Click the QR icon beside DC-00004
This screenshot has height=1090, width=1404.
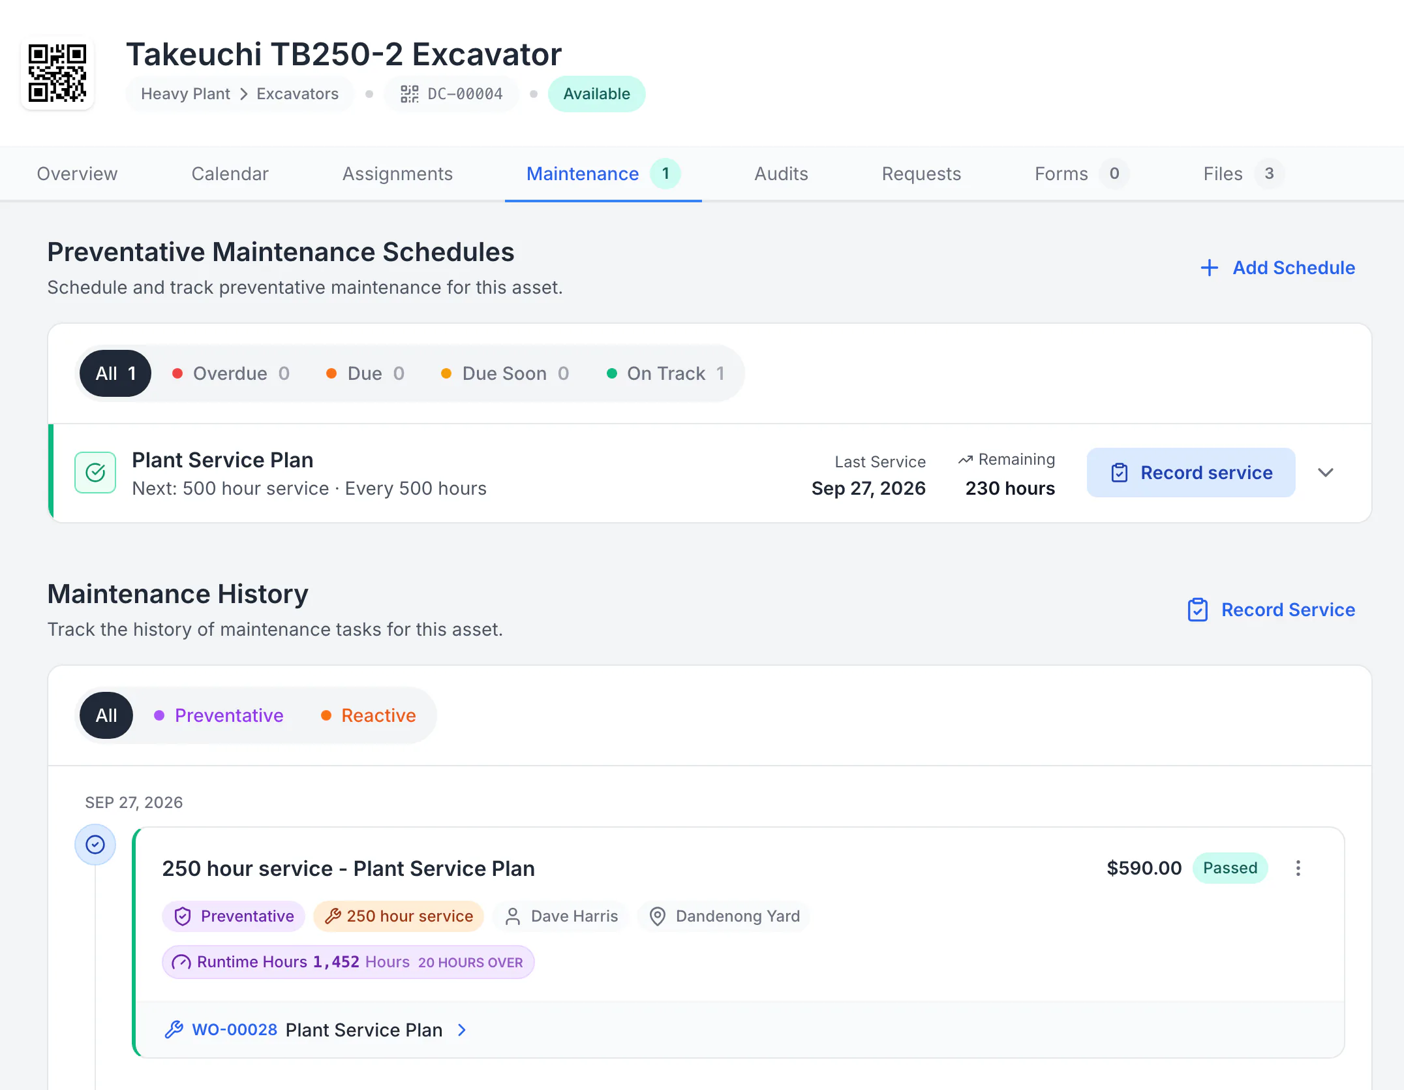410,94
